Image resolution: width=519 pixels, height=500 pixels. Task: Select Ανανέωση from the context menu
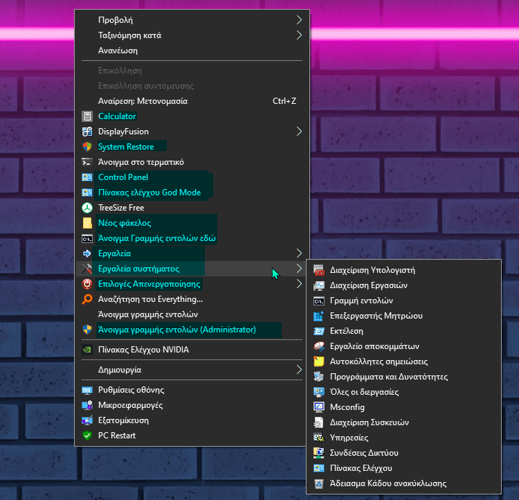192,51
